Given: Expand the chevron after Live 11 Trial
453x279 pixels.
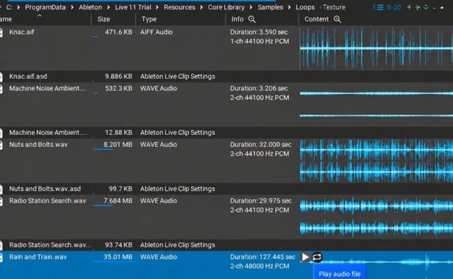Looking at the screenshot, I should pyautogui.click(x=157, y=7).
